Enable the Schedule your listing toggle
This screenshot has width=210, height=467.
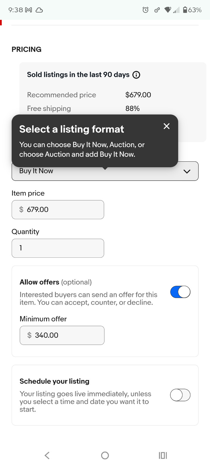point(180,395)
